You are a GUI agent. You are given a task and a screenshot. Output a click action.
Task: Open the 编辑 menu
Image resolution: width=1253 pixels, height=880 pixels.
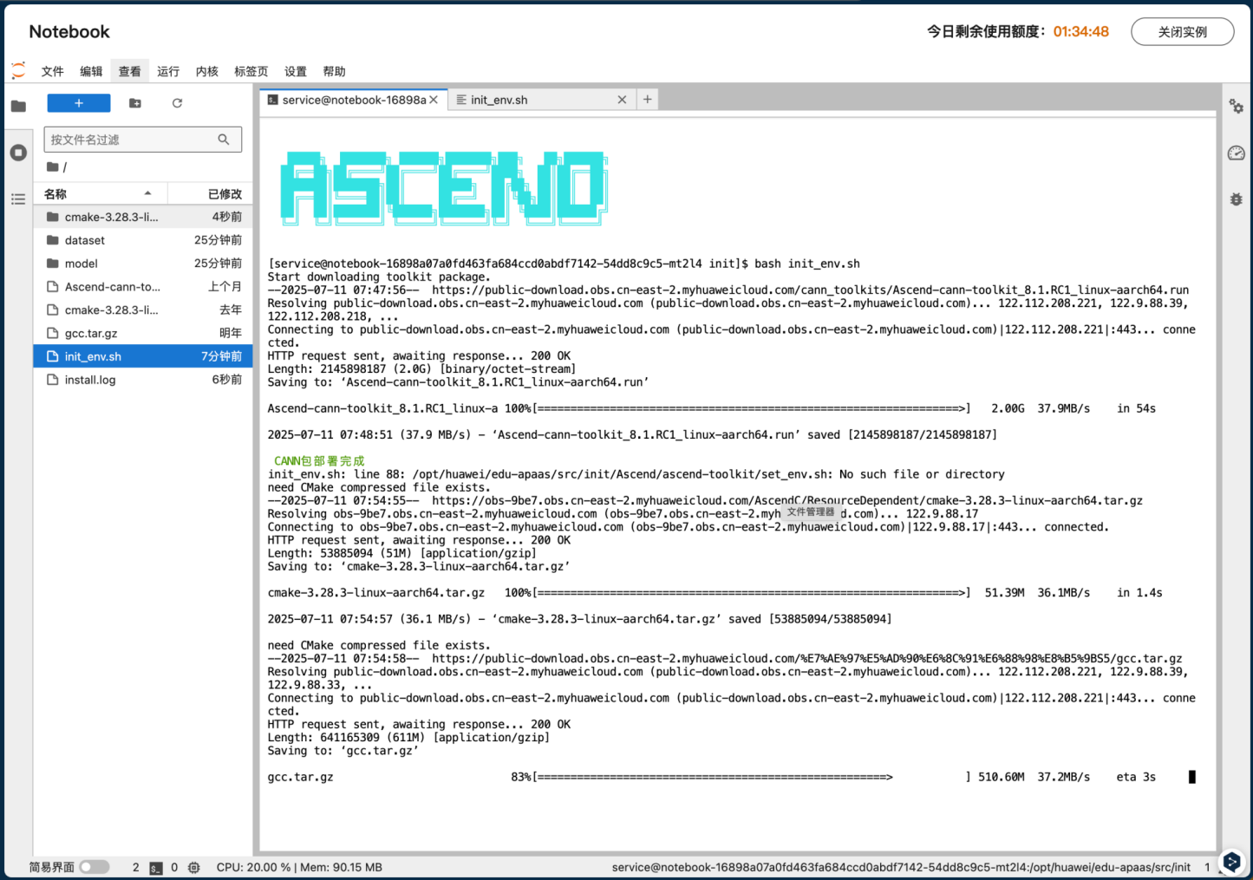pyautogui.click(x=91, y=71)
